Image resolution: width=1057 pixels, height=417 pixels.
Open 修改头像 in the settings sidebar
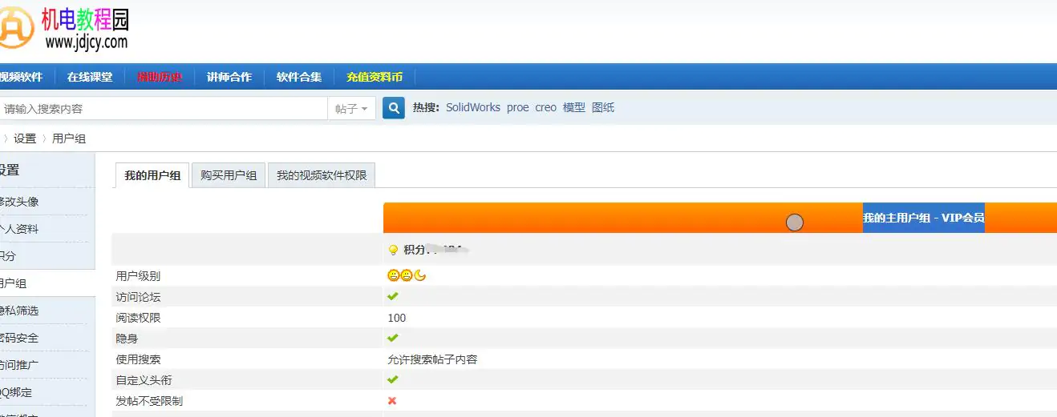point(19,202)
